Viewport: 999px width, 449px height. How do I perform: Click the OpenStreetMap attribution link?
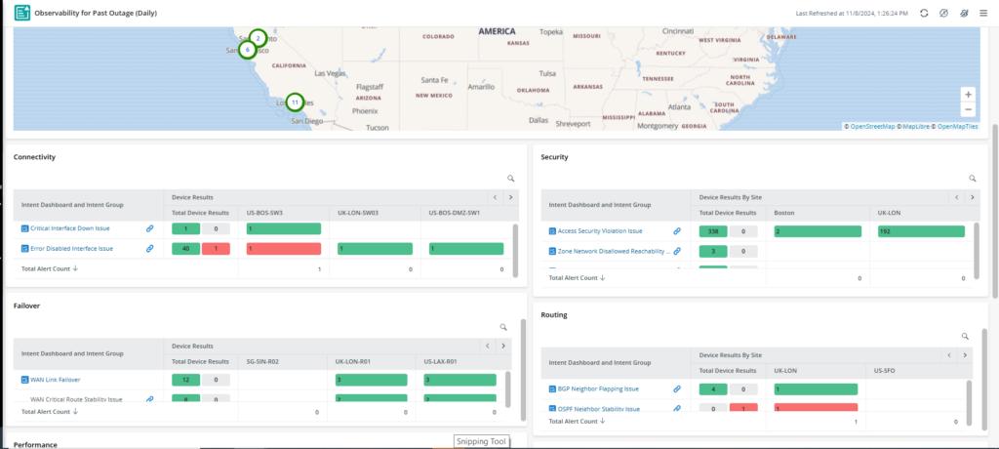[x=872, y=126]
